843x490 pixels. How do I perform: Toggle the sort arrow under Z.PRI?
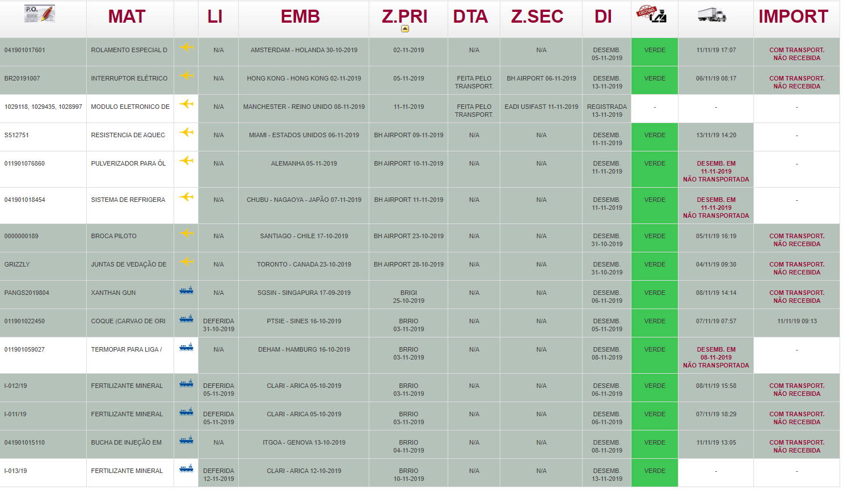click(x=404, y=28)
